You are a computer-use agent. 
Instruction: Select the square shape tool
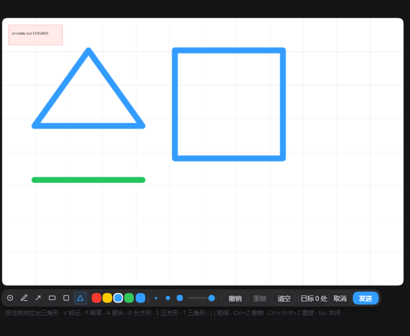[66, 298]
